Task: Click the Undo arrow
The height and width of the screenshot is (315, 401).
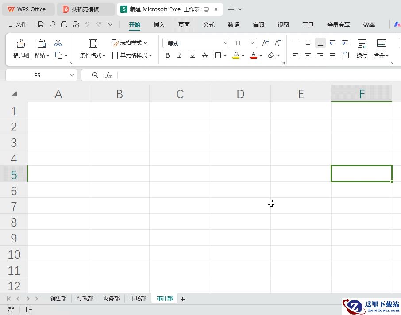Action: [87, 24]
